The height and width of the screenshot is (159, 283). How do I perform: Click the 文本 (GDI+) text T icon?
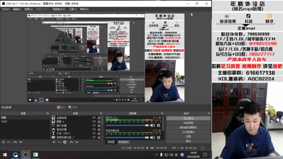[53, 133]
